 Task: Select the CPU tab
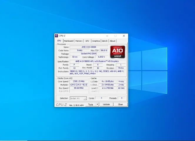[59, 41]
